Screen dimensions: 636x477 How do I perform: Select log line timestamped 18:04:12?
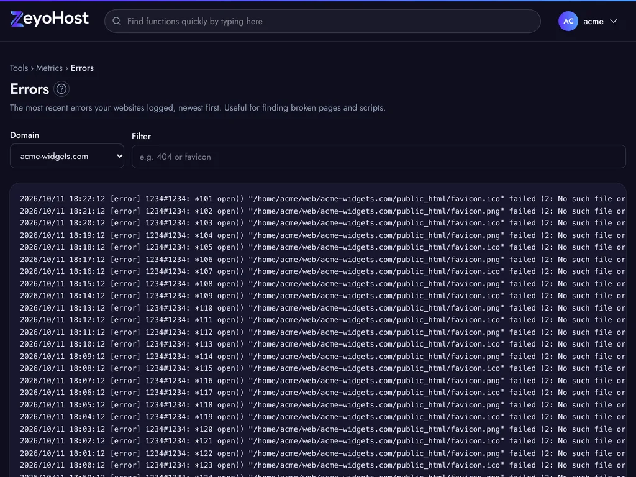(322, 417)
